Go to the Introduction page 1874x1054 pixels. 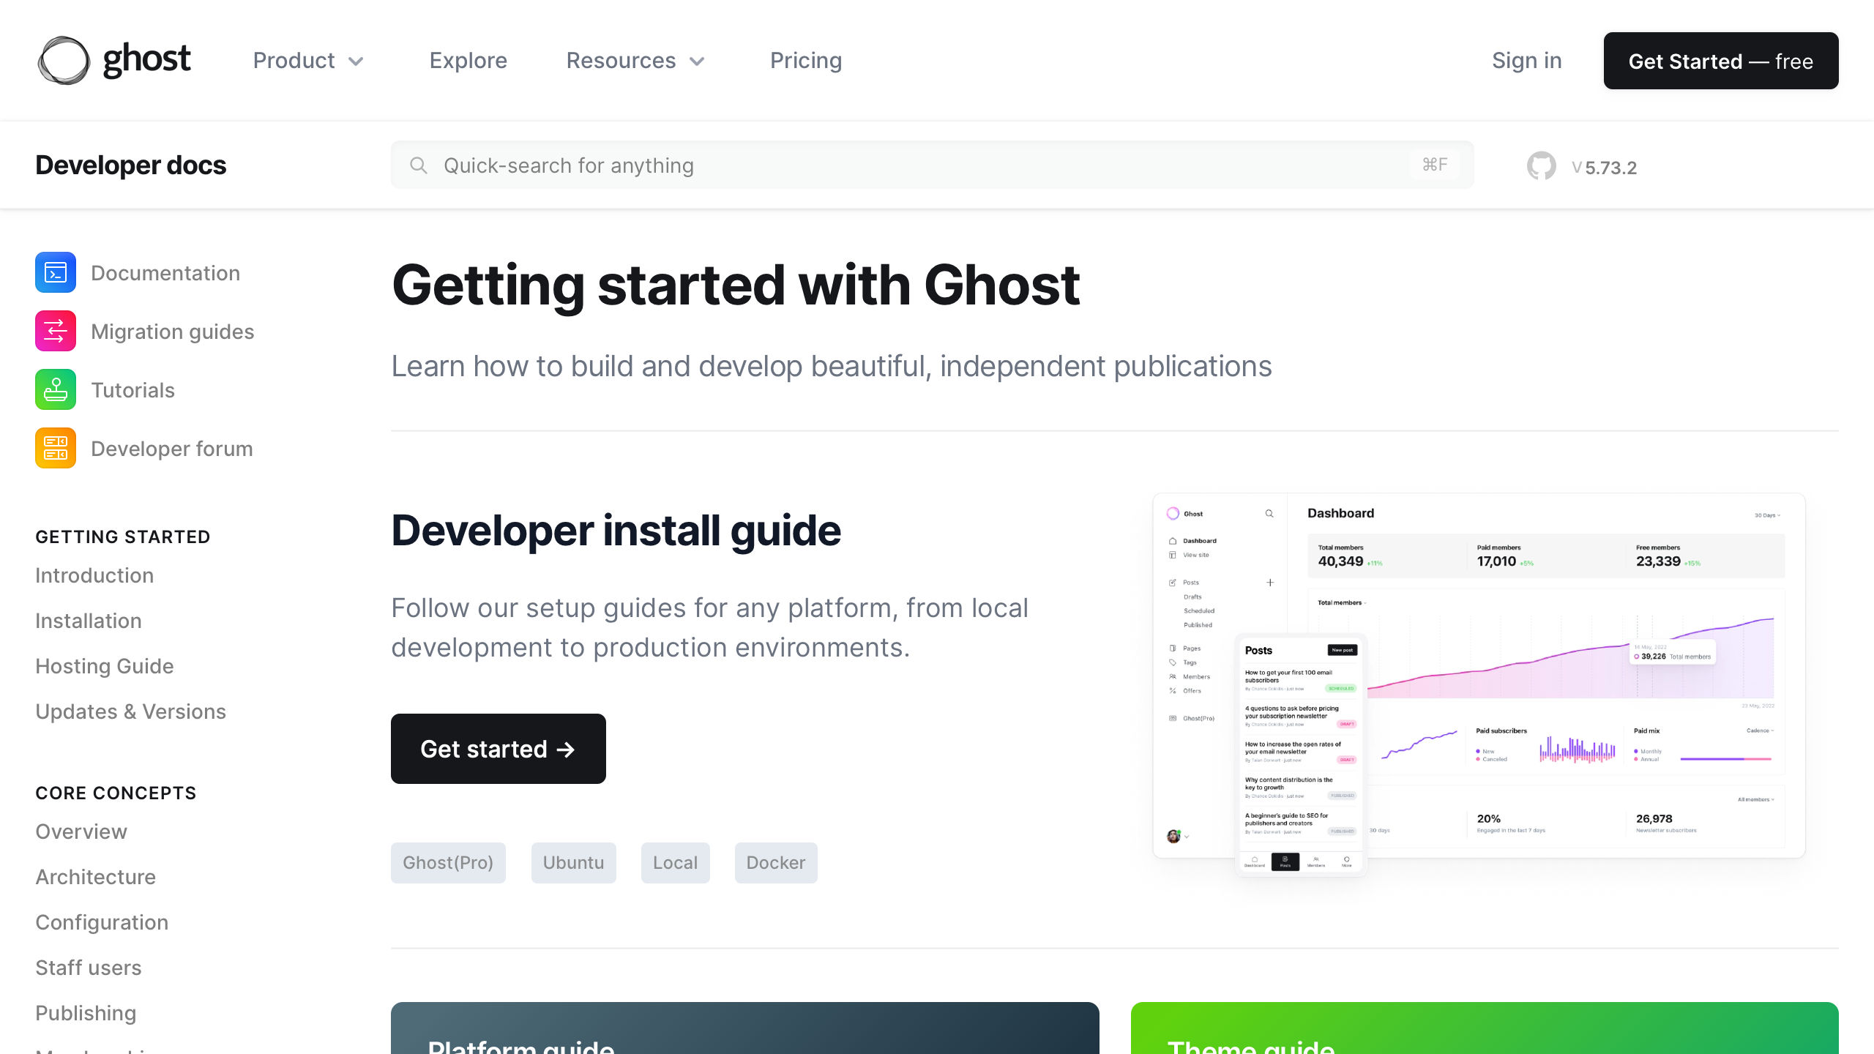tap(94, 575)
